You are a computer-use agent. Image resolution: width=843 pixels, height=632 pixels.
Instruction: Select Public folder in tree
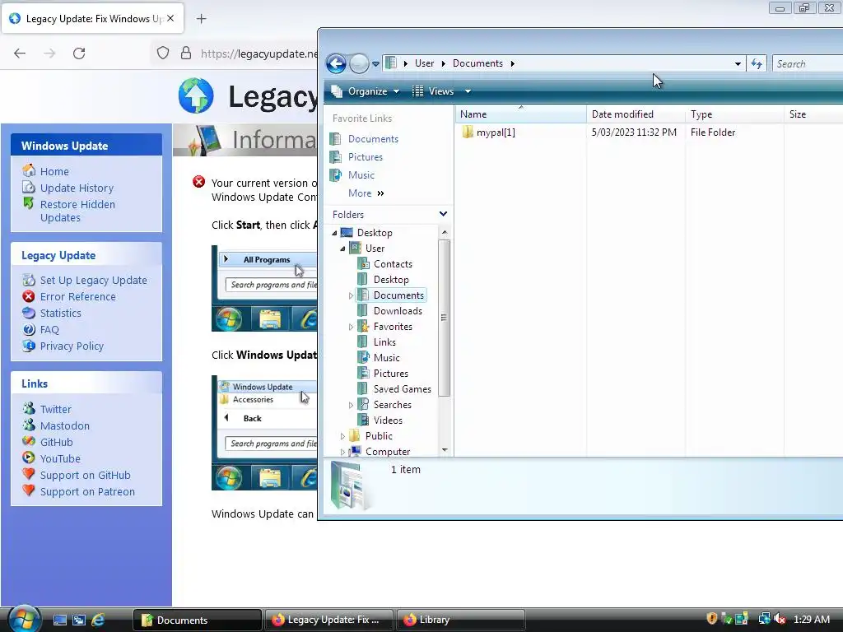pyautogui.click(x=379, y=435)
